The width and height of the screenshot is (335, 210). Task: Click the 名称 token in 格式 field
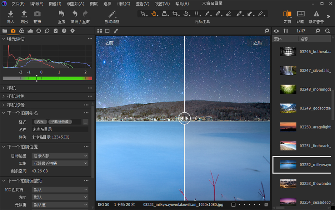click(40, 121)
